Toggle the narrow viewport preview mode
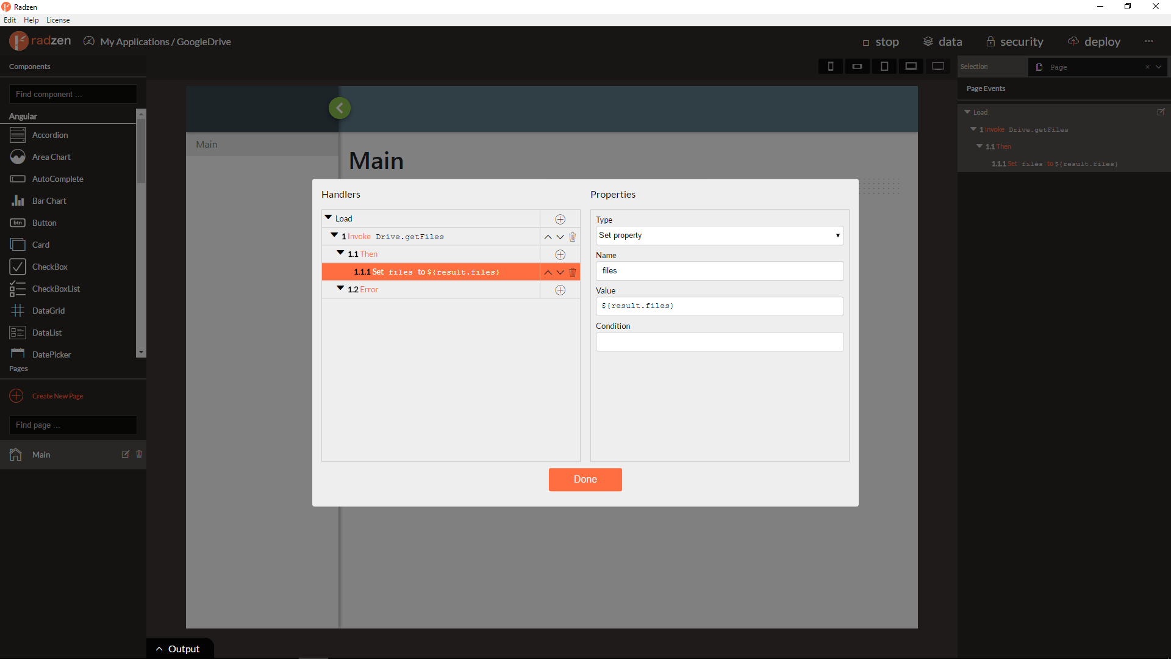 coord(832,67)
